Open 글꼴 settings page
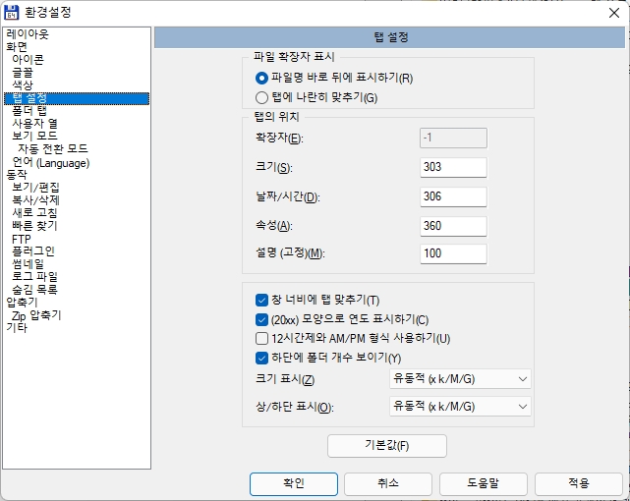The height and width of the screenshot is (501, 630). (x=23, y=73)
